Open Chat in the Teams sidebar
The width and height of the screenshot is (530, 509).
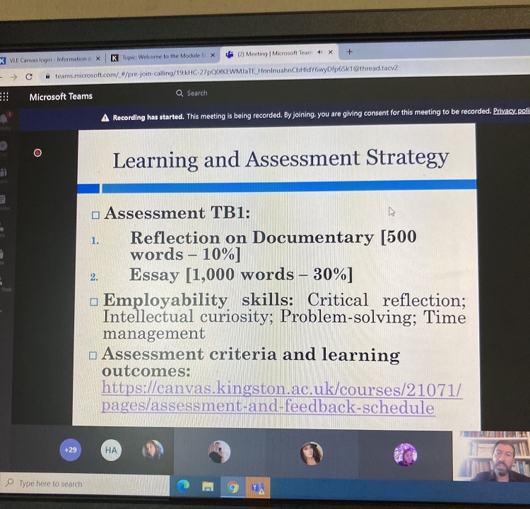(4, 145)
